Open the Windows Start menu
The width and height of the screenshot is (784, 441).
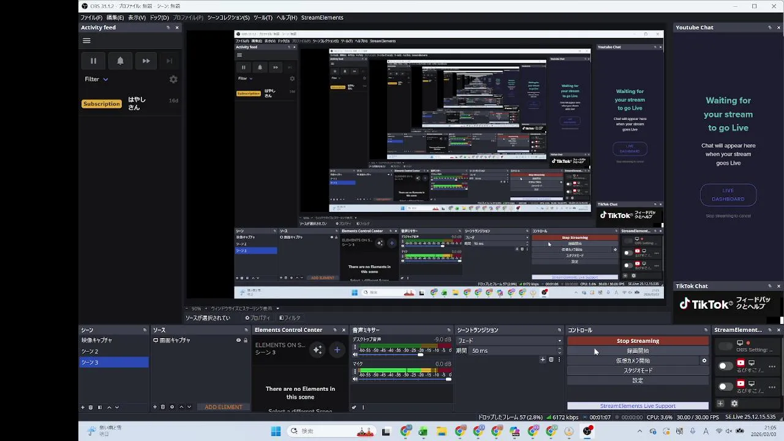coord(276,431)
